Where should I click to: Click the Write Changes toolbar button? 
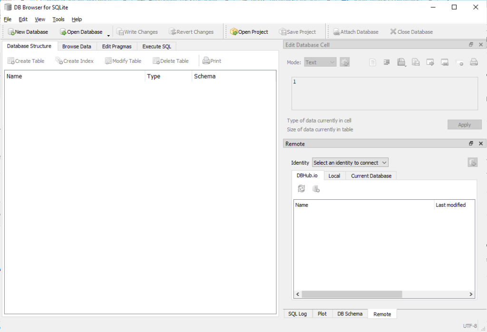click(137, 32)
